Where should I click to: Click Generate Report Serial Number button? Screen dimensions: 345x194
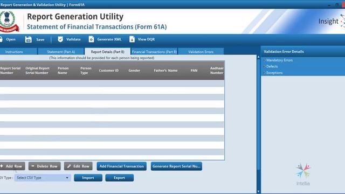(176, 167)
